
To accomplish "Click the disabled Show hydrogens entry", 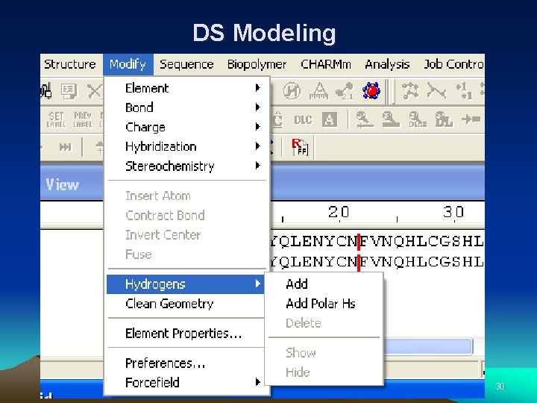I will click(x=324, y=353).
